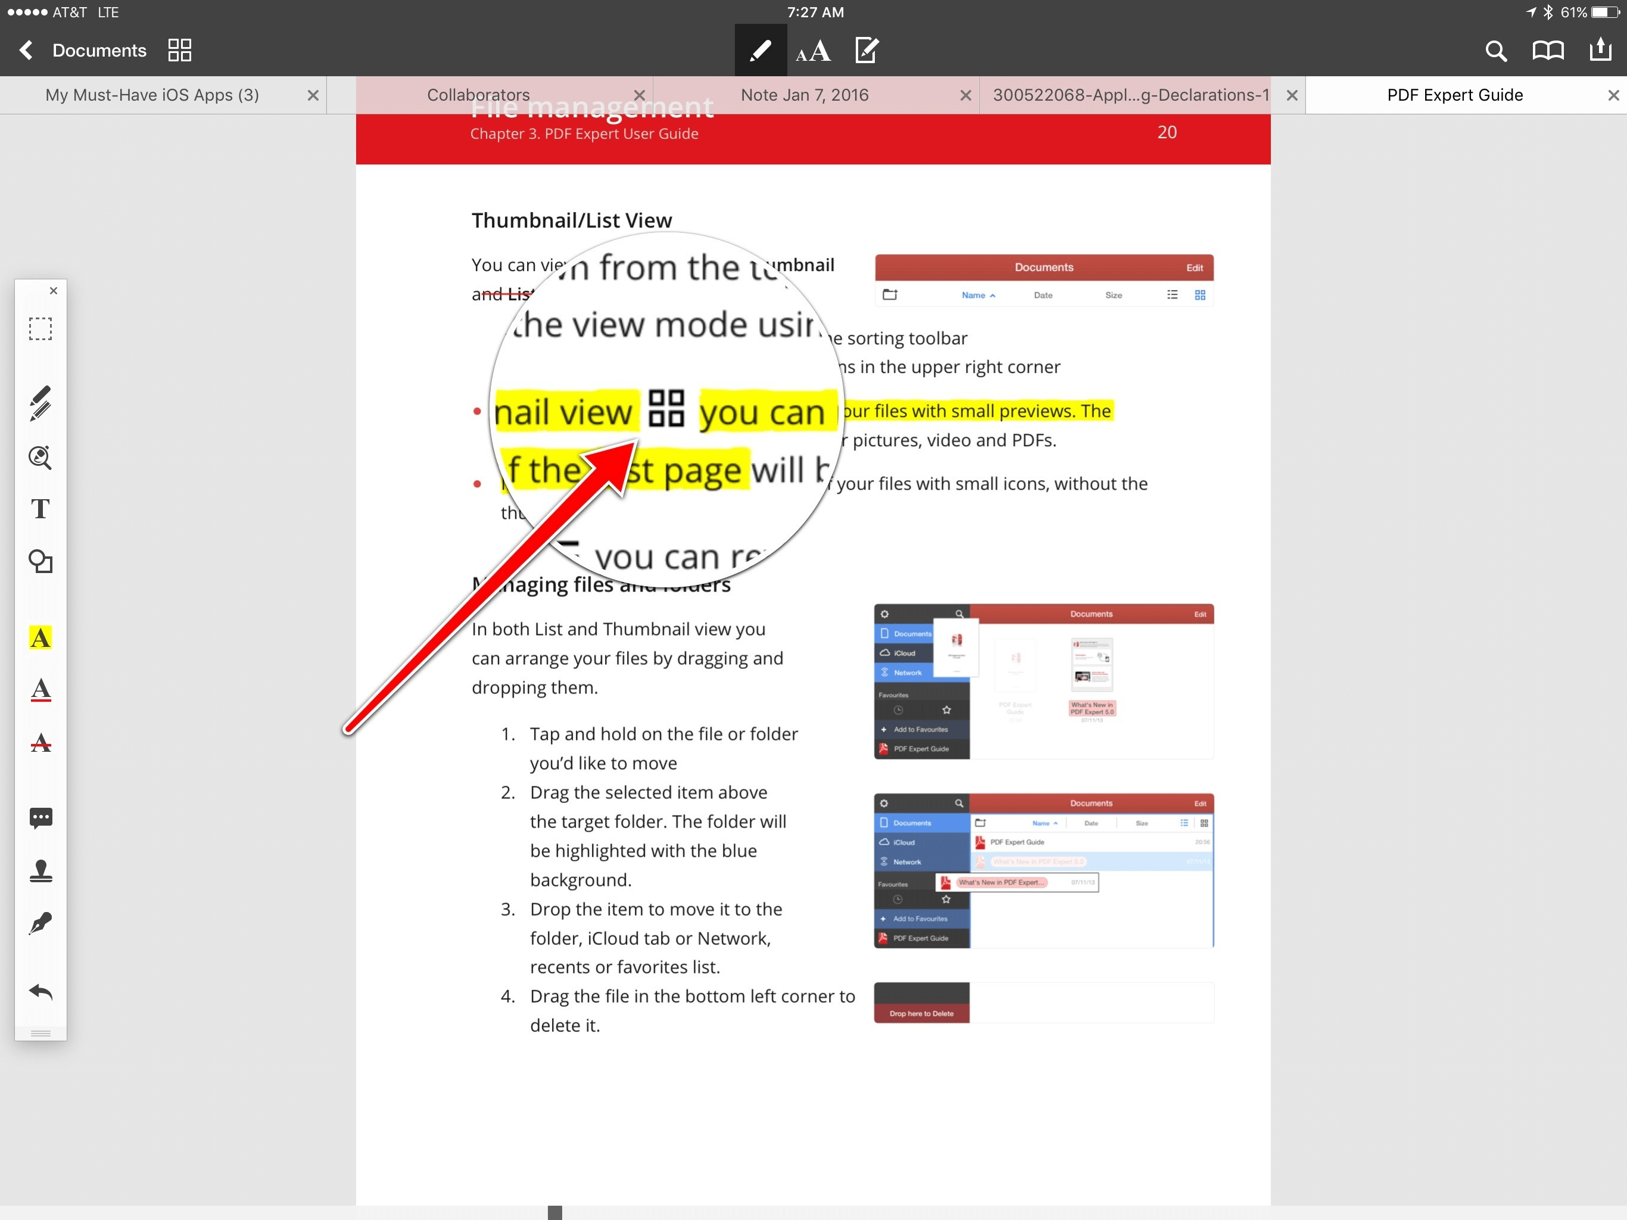Select the Signature fountain pen tool

40,923
